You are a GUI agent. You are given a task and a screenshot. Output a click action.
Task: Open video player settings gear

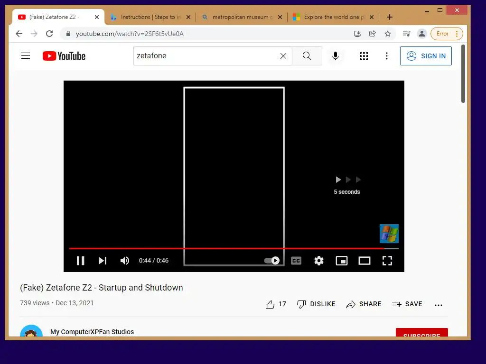pos(318,261)
